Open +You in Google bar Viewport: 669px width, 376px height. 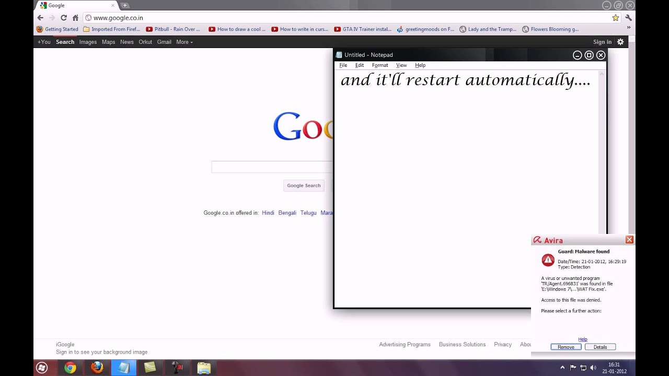[x=44, y=42]
